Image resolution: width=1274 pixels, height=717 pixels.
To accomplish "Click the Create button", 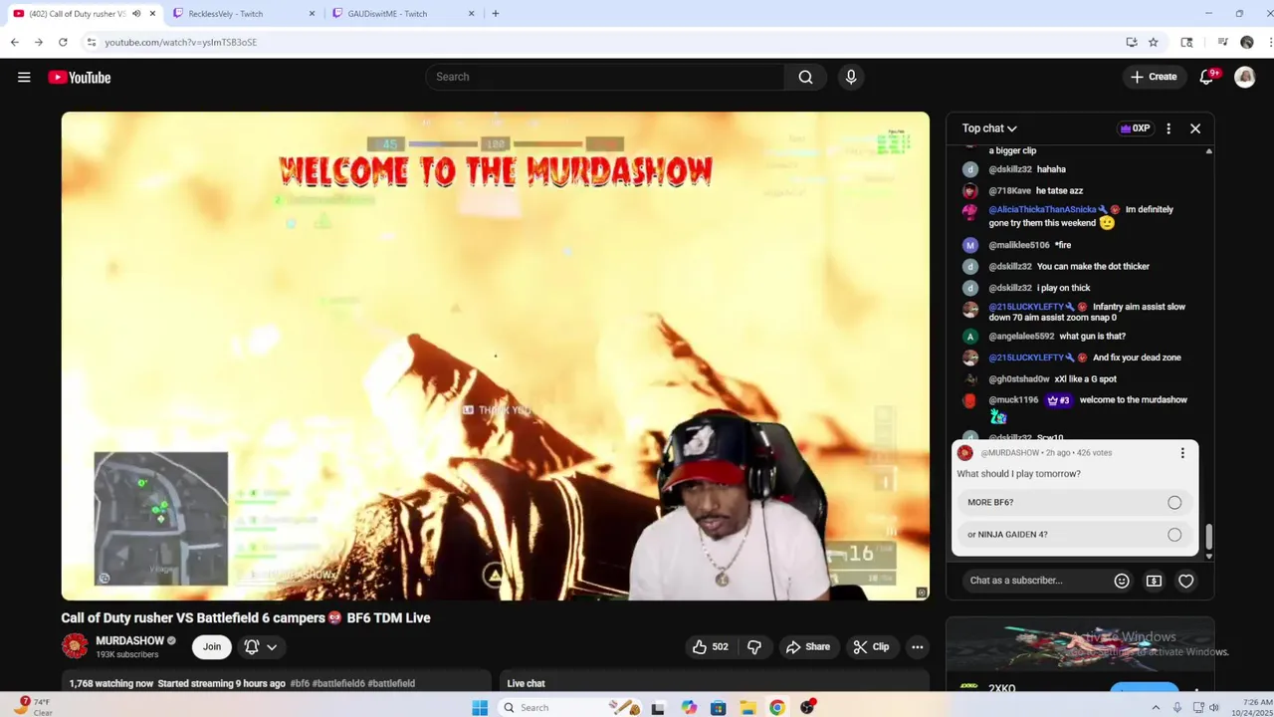I will click(x=1154, y=77).
